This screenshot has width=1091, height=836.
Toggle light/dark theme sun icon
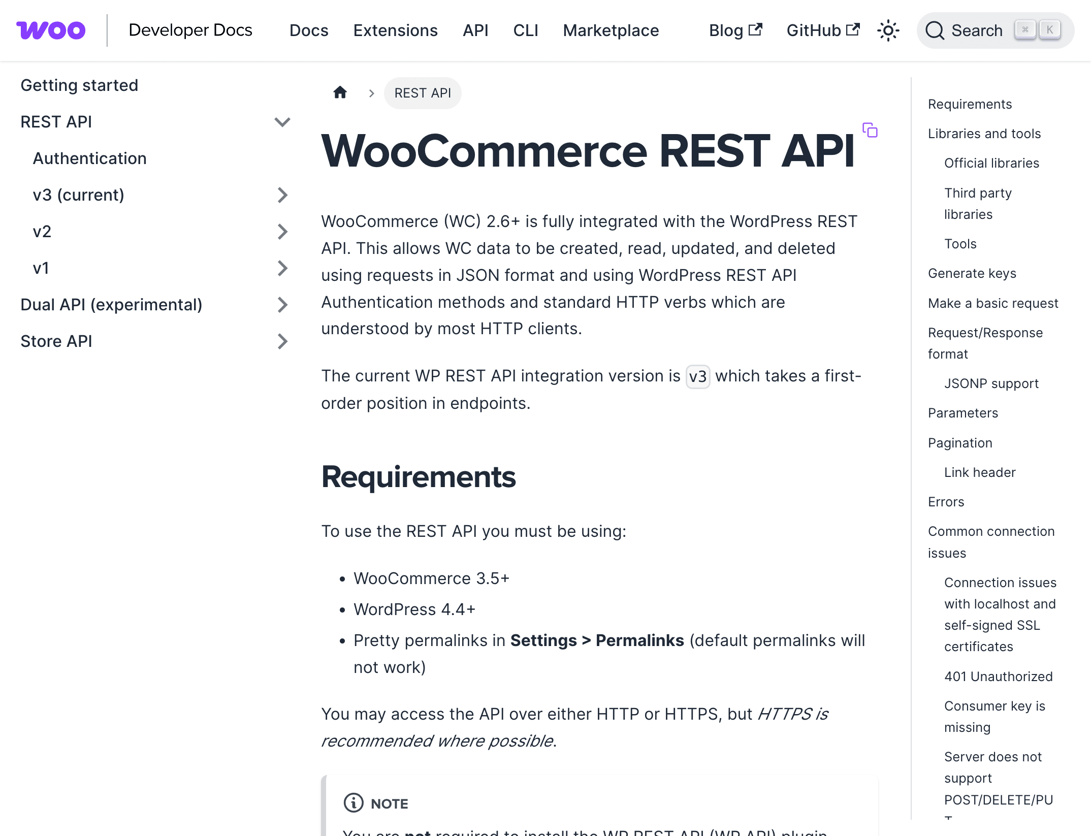(888, 30)
